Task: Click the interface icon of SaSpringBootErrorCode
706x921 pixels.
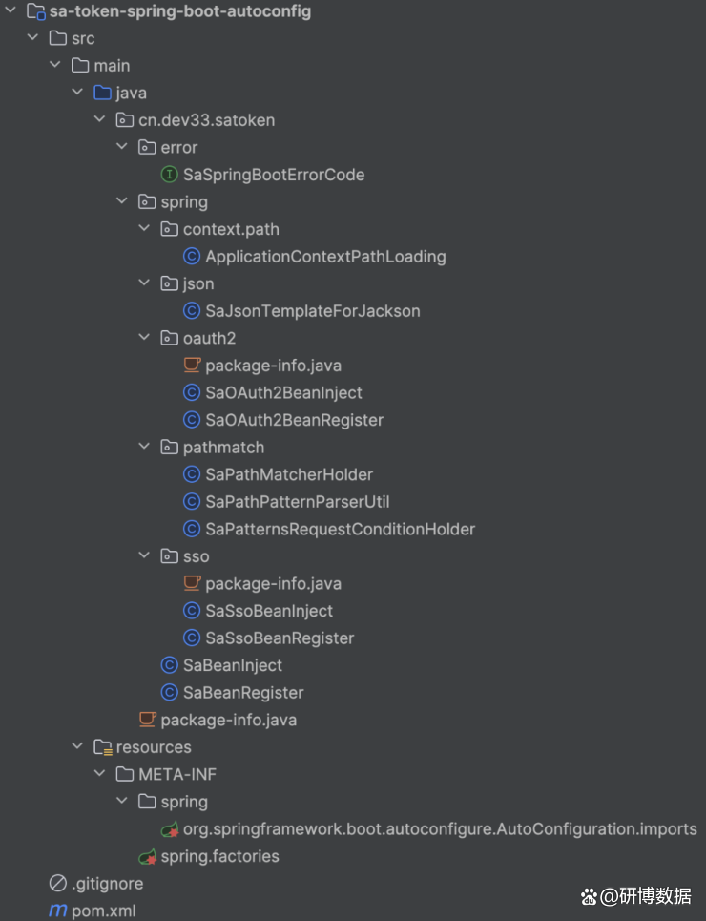Action: tap(169, 175)
